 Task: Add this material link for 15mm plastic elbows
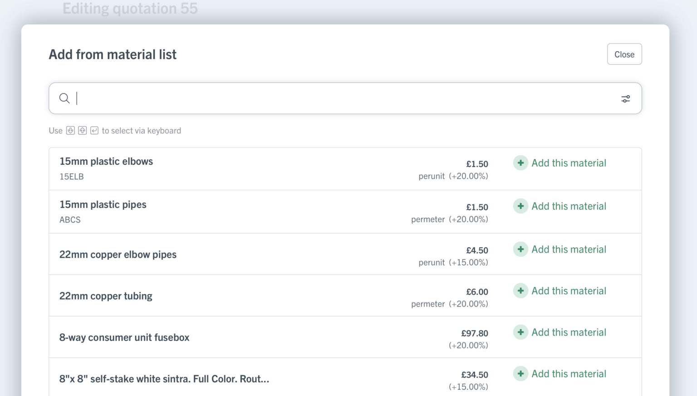569,163
